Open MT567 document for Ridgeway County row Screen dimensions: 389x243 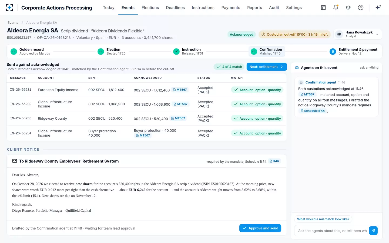[x=178, y=118]
